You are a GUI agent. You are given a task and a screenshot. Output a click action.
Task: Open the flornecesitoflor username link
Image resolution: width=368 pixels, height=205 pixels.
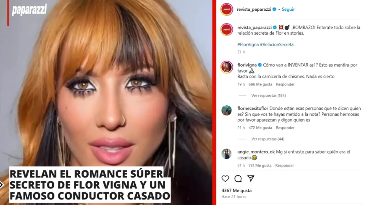coord(253,109)
